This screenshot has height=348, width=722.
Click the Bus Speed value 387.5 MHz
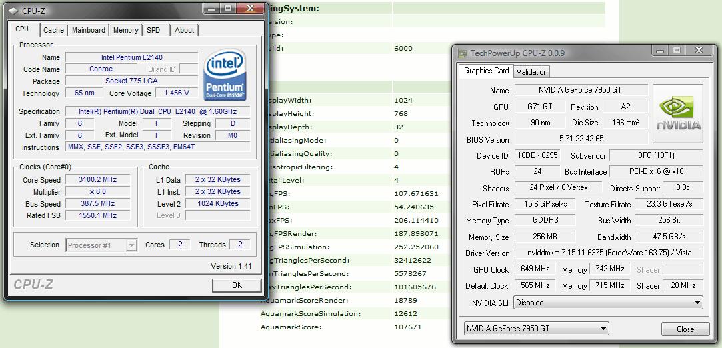[97, 204]
